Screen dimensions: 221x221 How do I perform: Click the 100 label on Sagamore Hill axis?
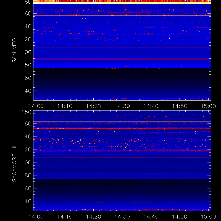[x=26, y=163]
